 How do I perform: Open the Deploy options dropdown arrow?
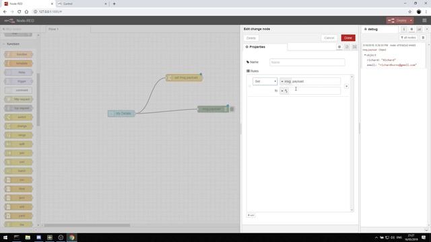pos(411,21)
